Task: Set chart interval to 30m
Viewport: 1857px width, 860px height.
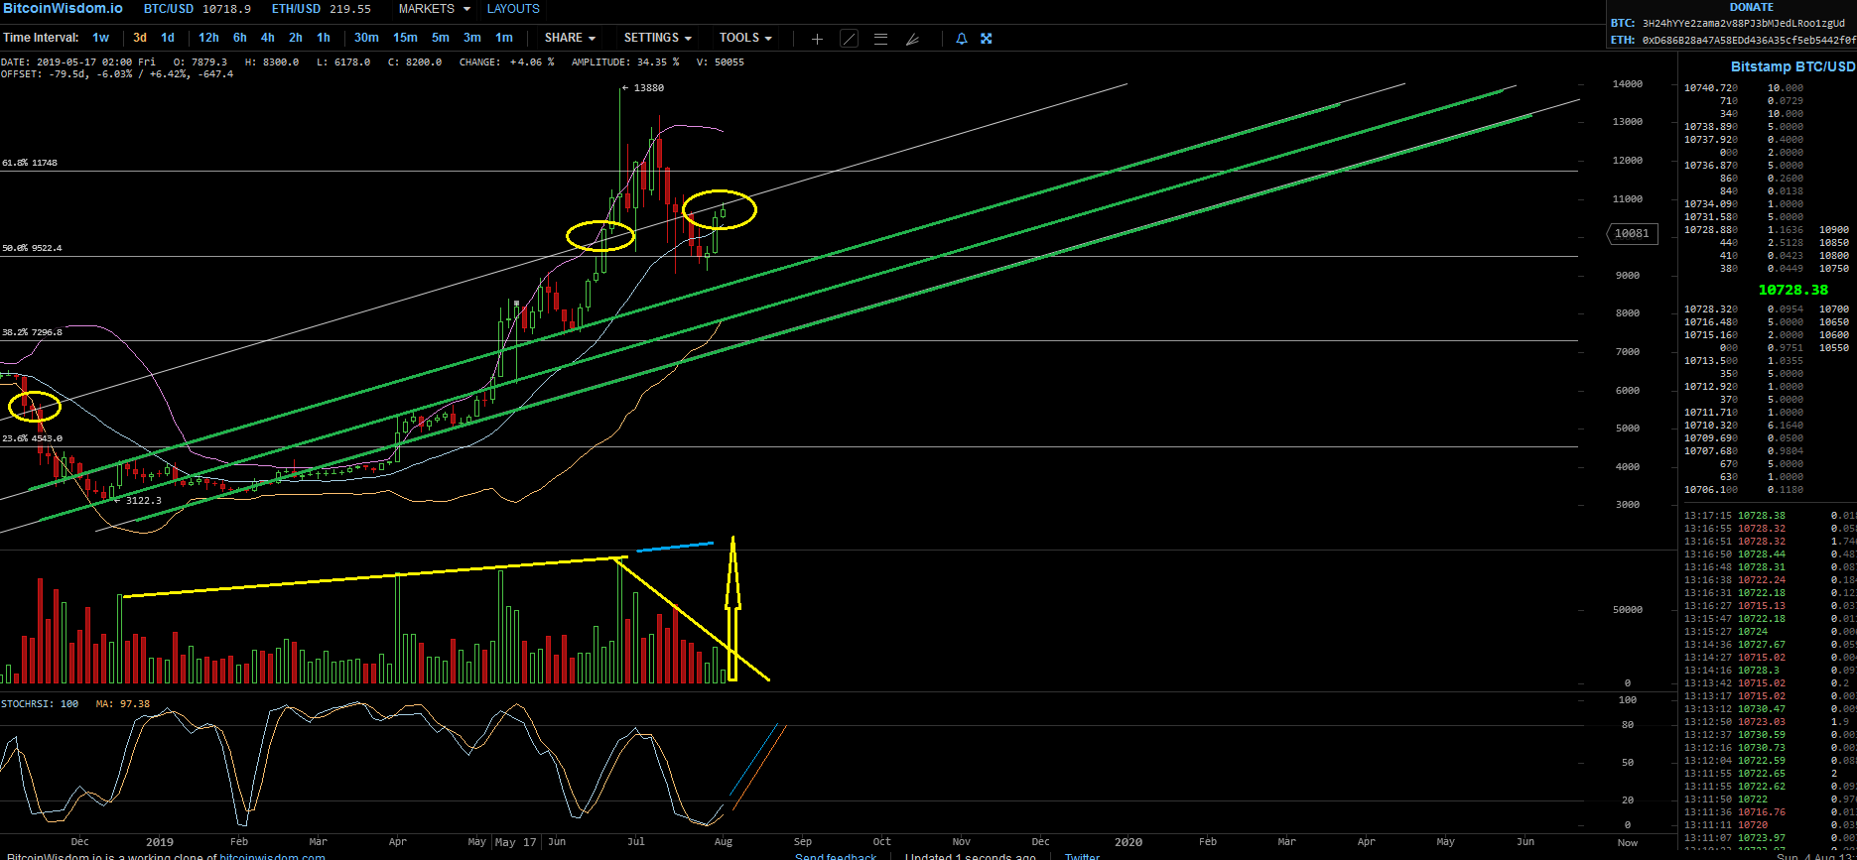Action: coord(366,38)
